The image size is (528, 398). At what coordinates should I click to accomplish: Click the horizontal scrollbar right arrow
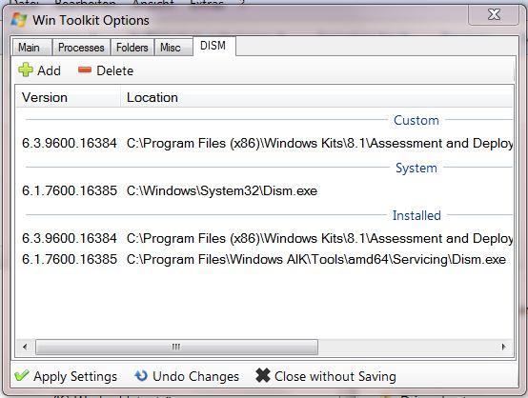click(504, 347)
